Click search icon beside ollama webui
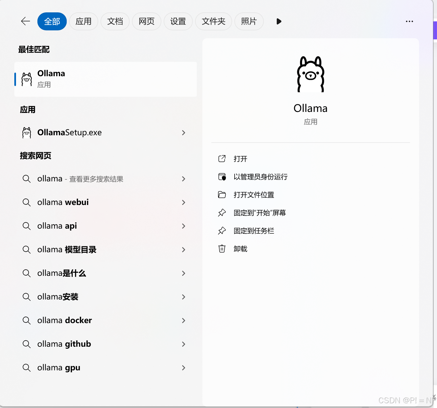This screenshot has width=437, height=408. [x=27, y=202]
